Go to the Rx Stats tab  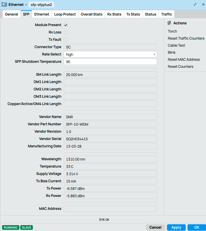click(114, 14)
